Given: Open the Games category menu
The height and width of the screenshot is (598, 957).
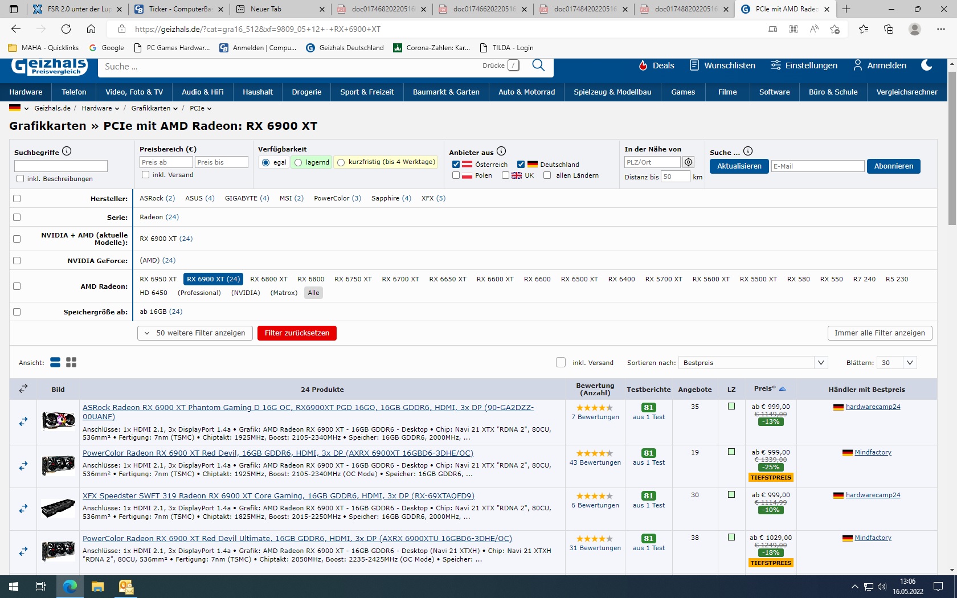Looking at the screenshot, I should point(683,92).
